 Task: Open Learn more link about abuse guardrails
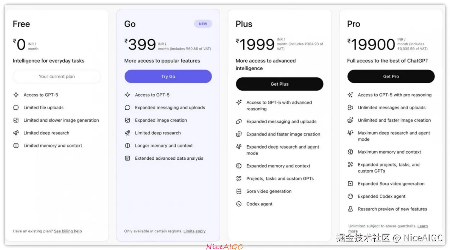422,226
